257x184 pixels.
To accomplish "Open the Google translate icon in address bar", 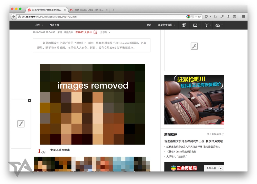I will [x=188, y=17].
